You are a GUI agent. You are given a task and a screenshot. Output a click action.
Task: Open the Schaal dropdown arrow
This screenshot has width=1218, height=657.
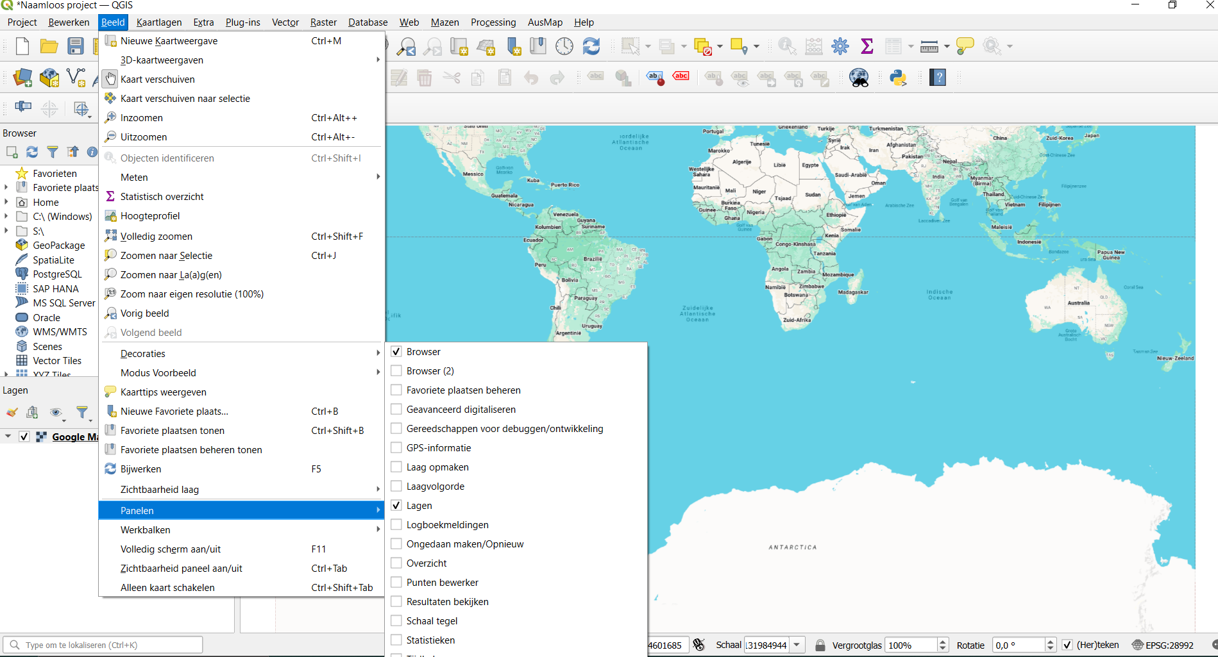797,645
